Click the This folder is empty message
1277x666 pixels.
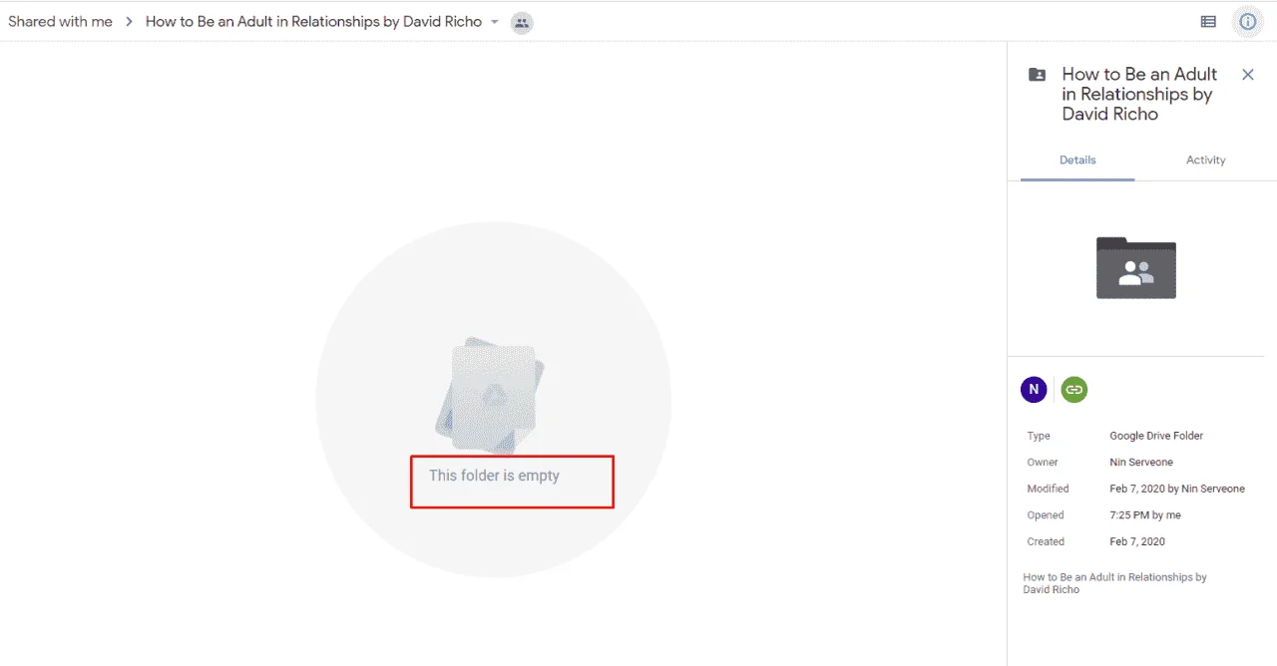click(x=494, y=476)
